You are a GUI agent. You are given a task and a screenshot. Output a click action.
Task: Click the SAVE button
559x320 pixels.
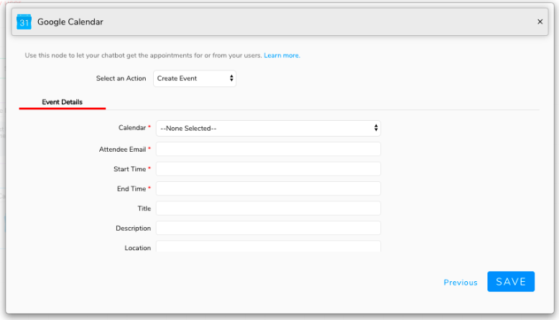(511, 281)
